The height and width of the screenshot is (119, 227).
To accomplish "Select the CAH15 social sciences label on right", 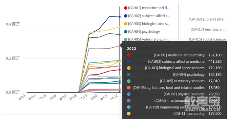I will click(x=207, y=39).
